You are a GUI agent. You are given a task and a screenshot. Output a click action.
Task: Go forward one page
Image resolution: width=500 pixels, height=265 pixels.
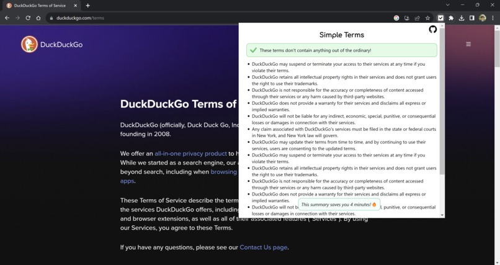17,18
